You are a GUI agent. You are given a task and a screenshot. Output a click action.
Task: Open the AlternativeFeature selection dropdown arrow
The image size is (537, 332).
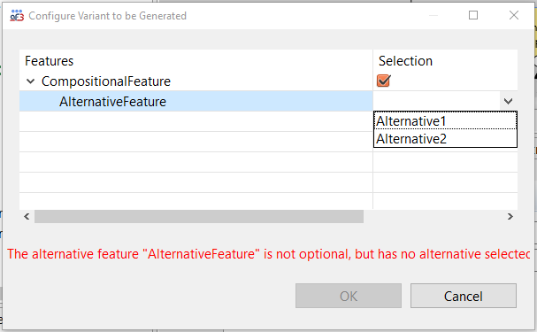tap(508, 101)
